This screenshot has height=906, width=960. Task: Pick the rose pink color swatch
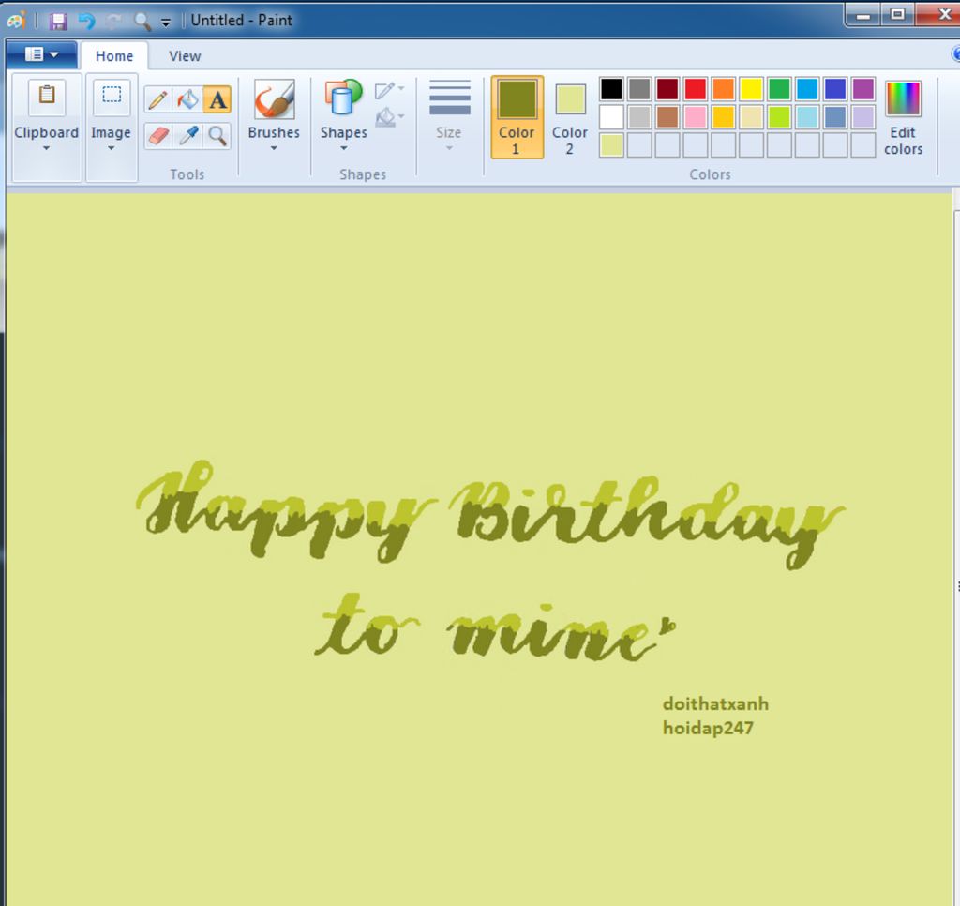click(x=696, y=117)
